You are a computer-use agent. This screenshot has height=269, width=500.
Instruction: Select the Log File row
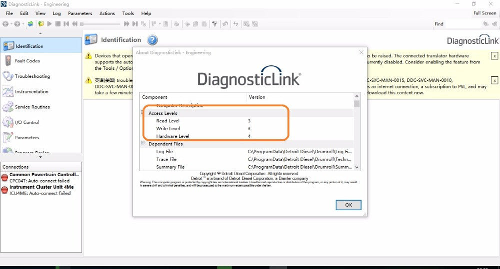point(246,152)
